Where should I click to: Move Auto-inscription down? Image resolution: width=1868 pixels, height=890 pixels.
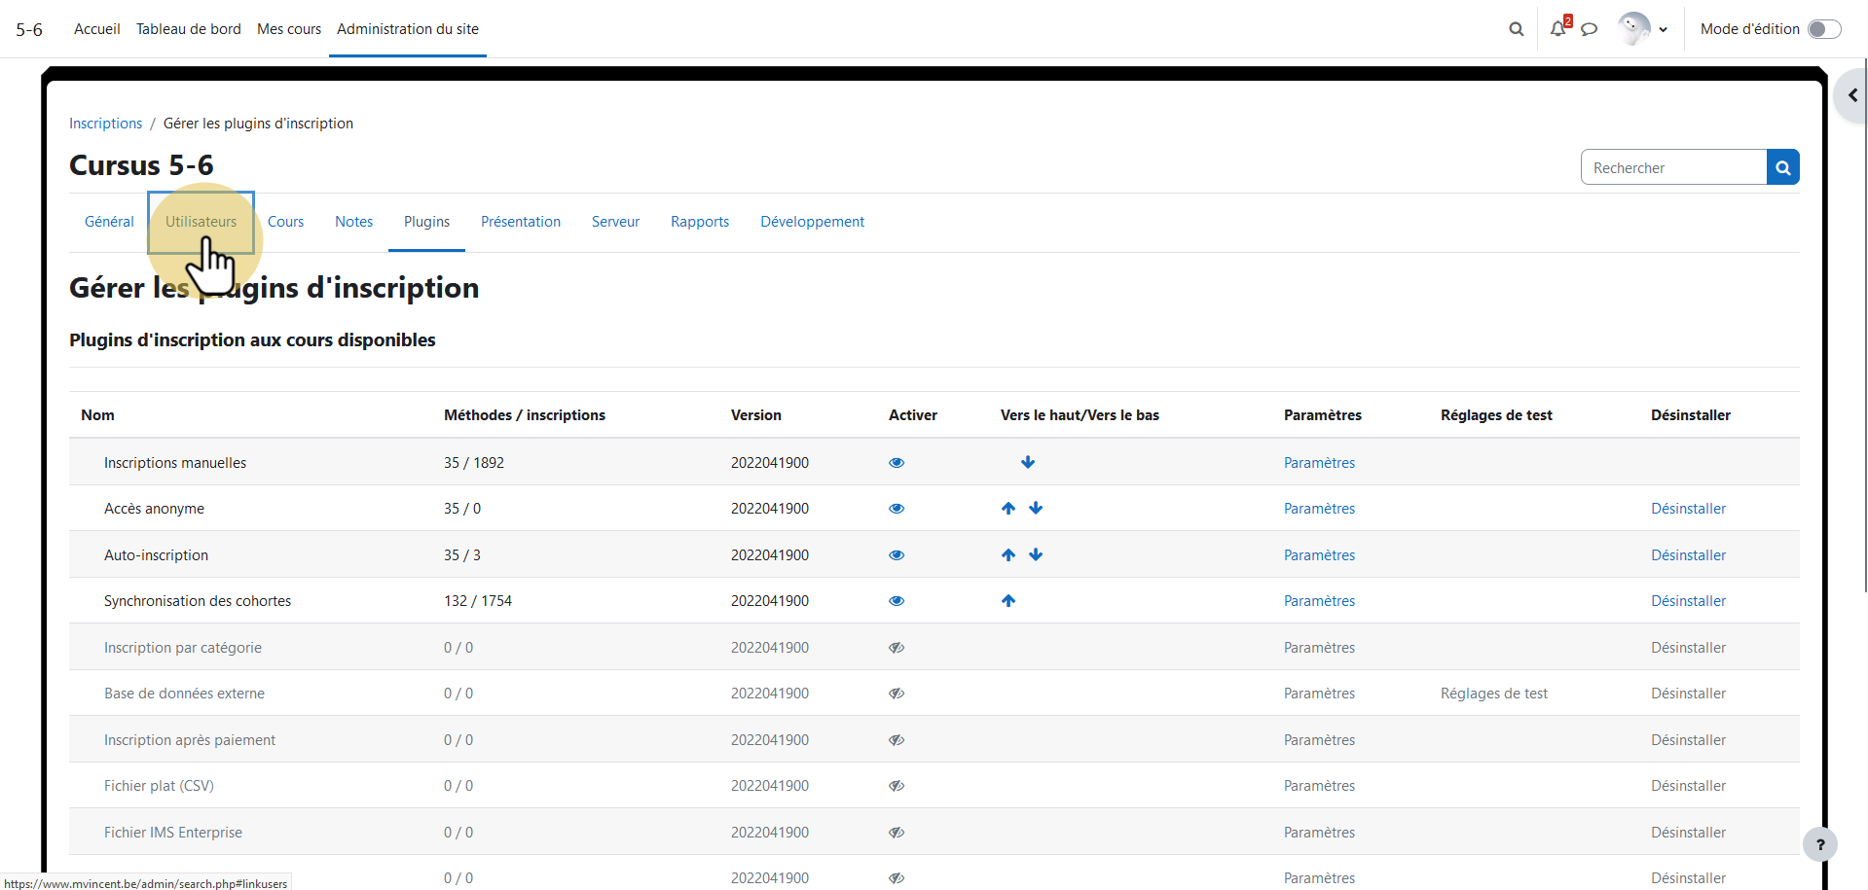1036,555
